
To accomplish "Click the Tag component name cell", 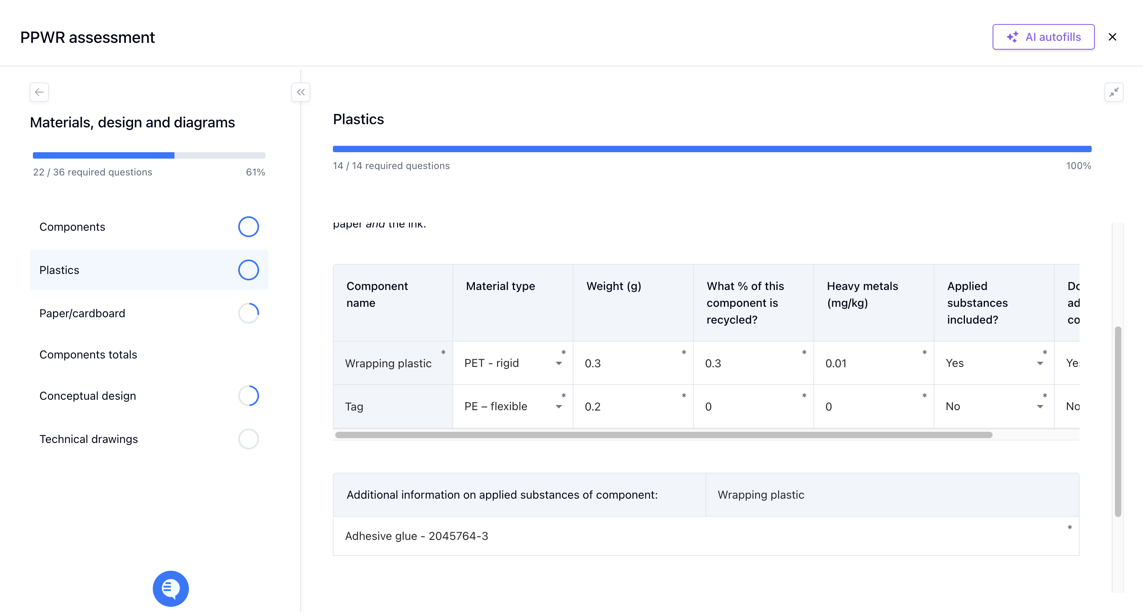I will (393, 407).
